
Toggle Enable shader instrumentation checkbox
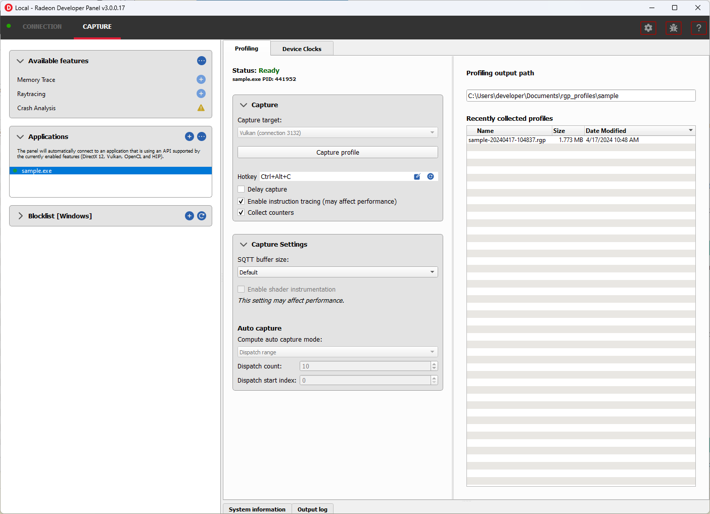(x=241, y=289)
